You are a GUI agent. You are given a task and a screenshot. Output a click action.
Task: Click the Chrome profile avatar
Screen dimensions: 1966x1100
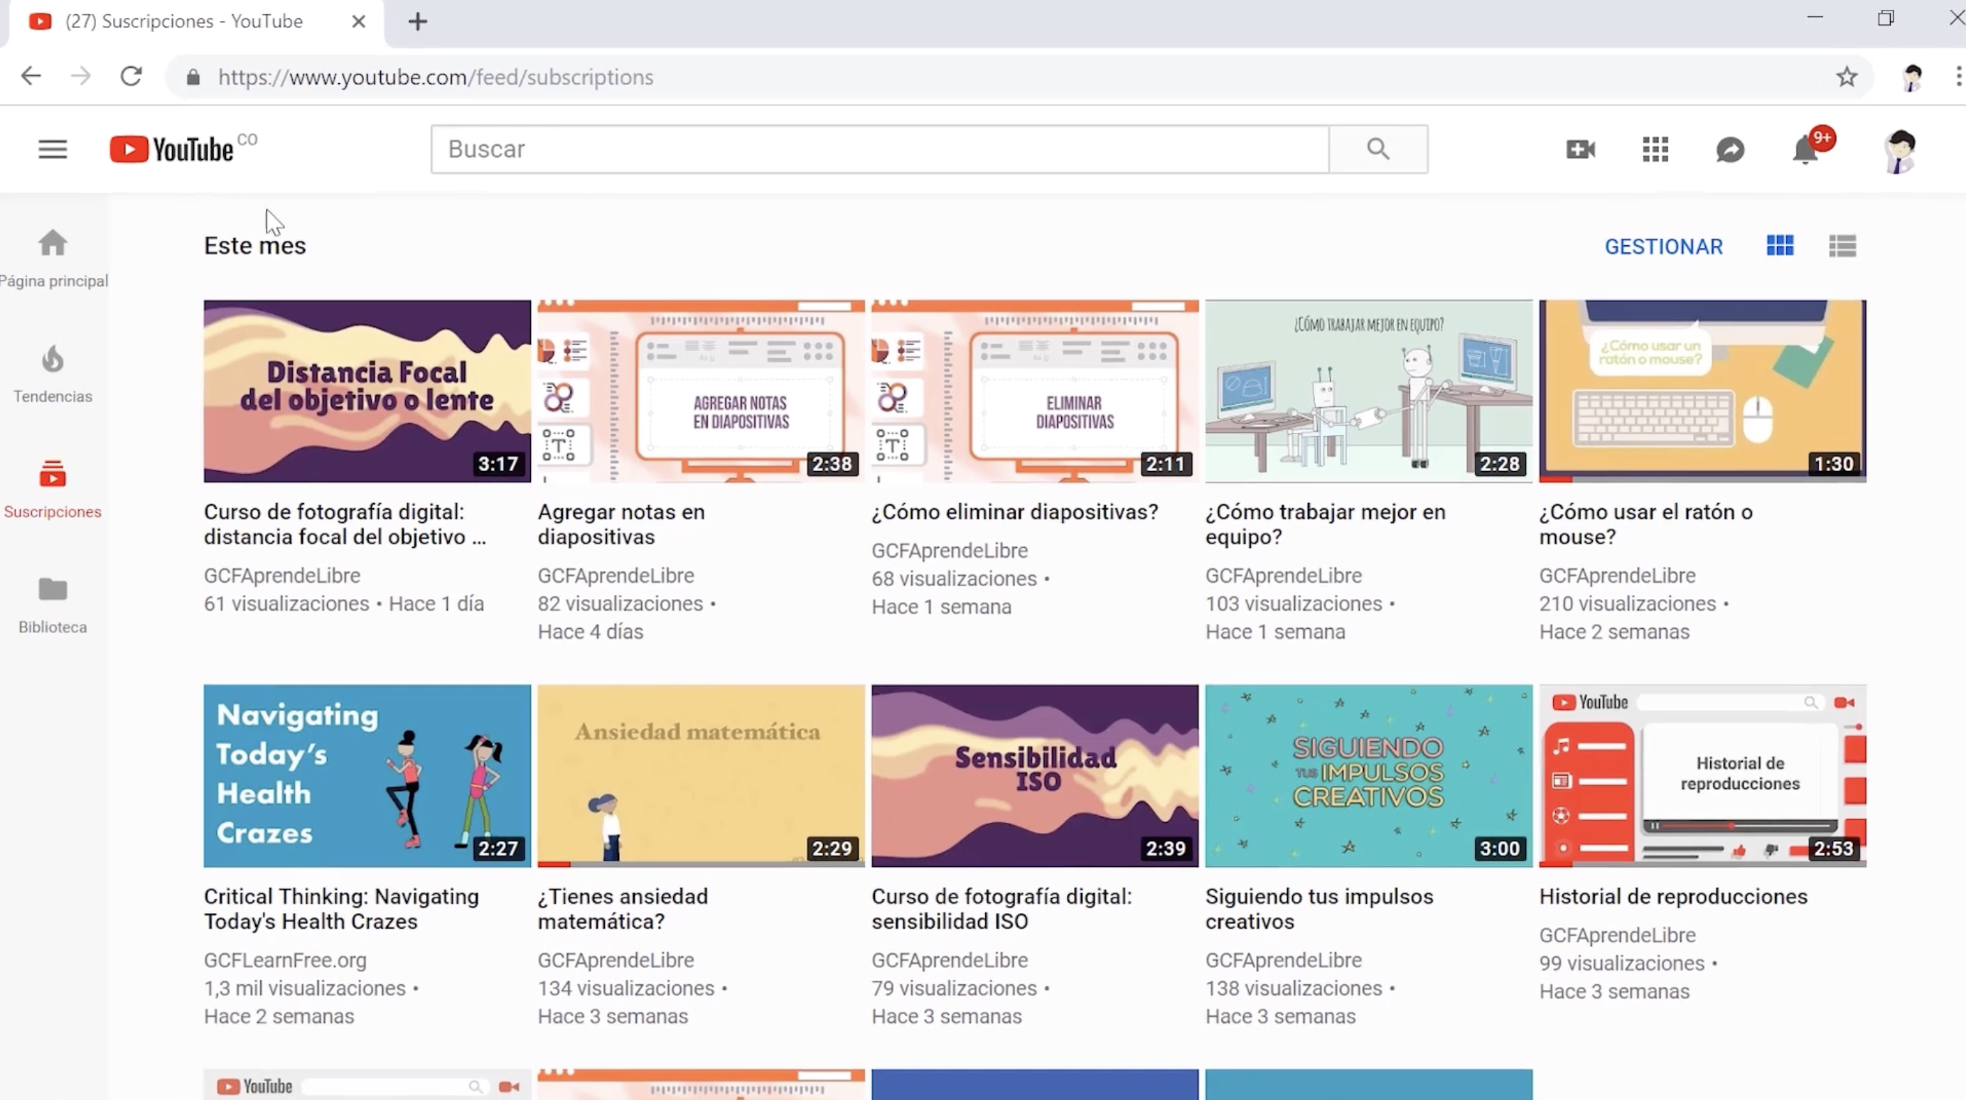1912,77
